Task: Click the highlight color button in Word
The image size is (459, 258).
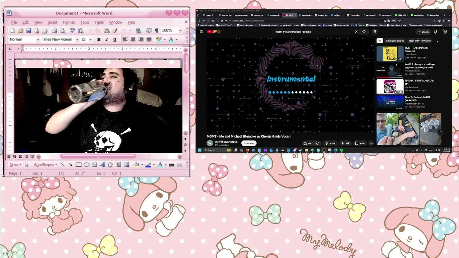Action: tap(159, 39)
